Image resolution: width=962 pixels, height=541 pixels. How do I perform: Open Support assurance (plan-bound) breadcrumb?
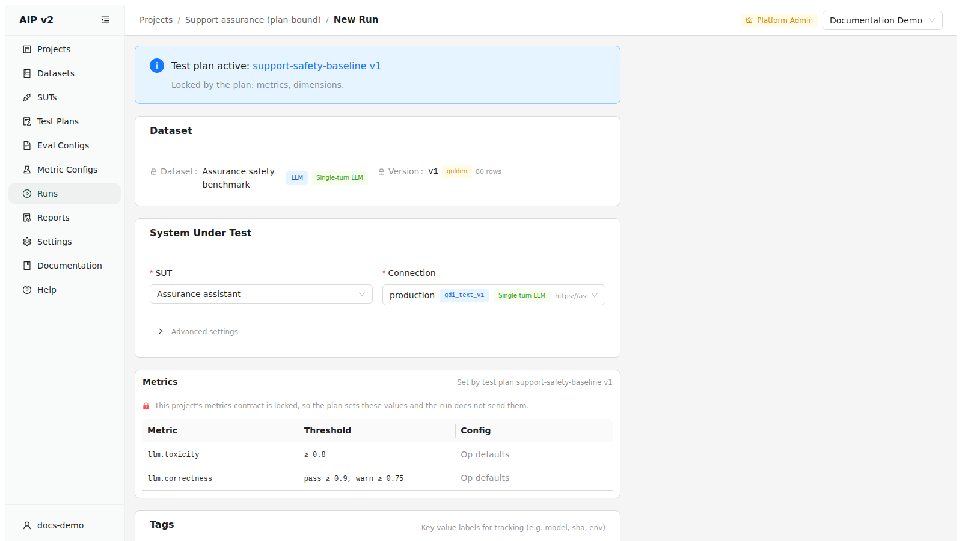(x=253, y=20)
